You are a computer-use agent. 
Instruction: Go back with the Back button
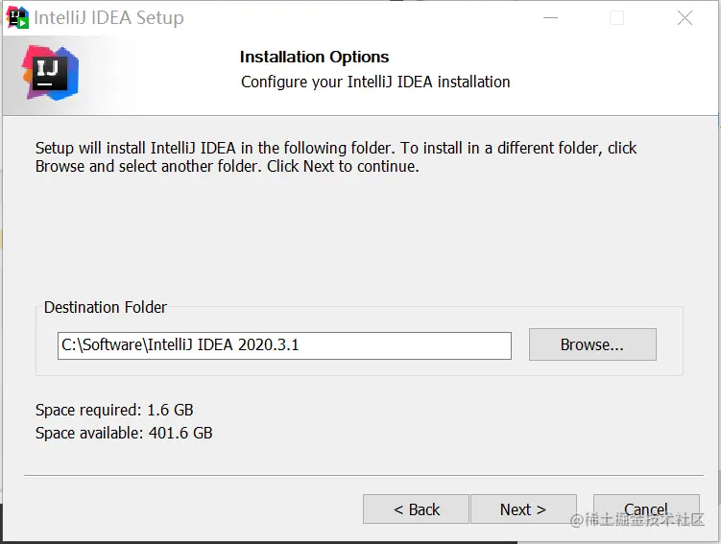click(x=416, y=509)
